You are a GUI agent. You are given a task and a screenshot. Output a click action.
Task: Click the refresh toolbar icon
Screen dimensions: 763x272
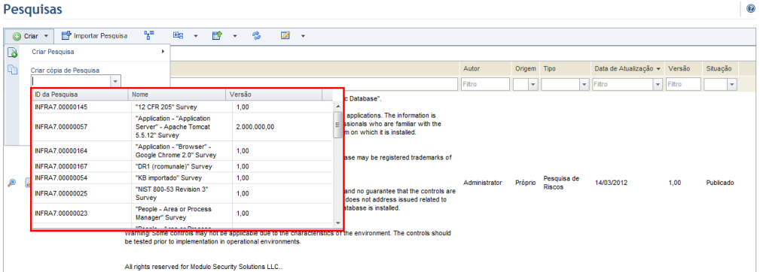click(256, 35)
